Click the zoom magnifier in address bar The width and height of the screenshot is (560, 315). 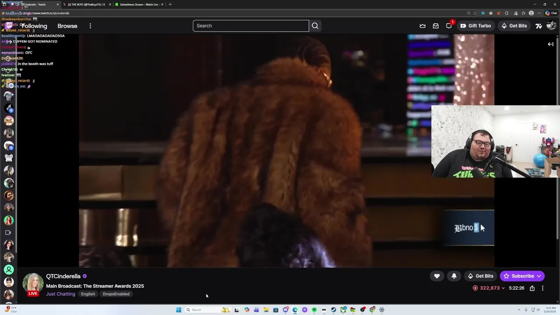469,13
